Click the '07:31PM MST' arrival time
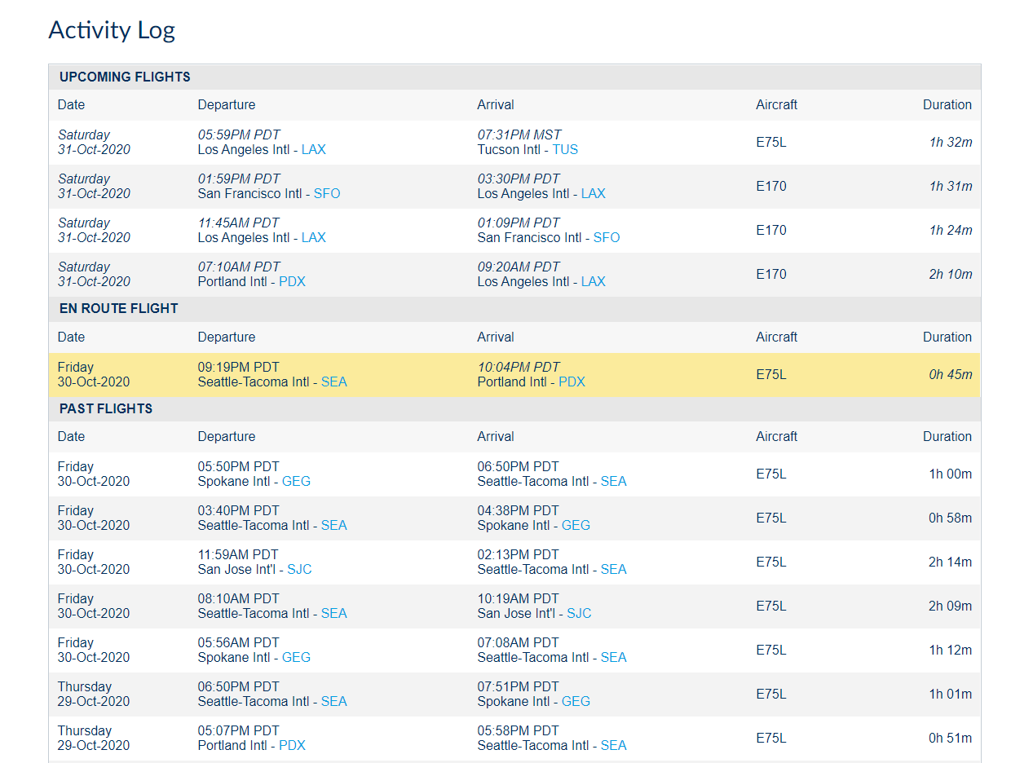The width and height of the screenshot is (1033, 763). pos(519,135)
